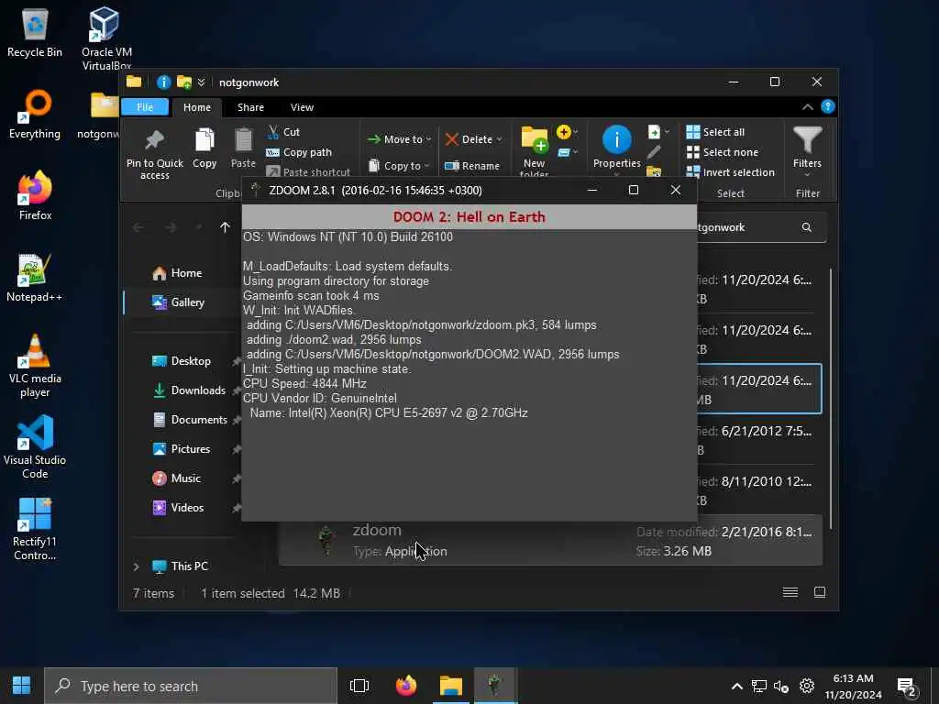Switch to details view layout icon
The width and height of the screenshot is (939, 704).
[x=790, y=593]
